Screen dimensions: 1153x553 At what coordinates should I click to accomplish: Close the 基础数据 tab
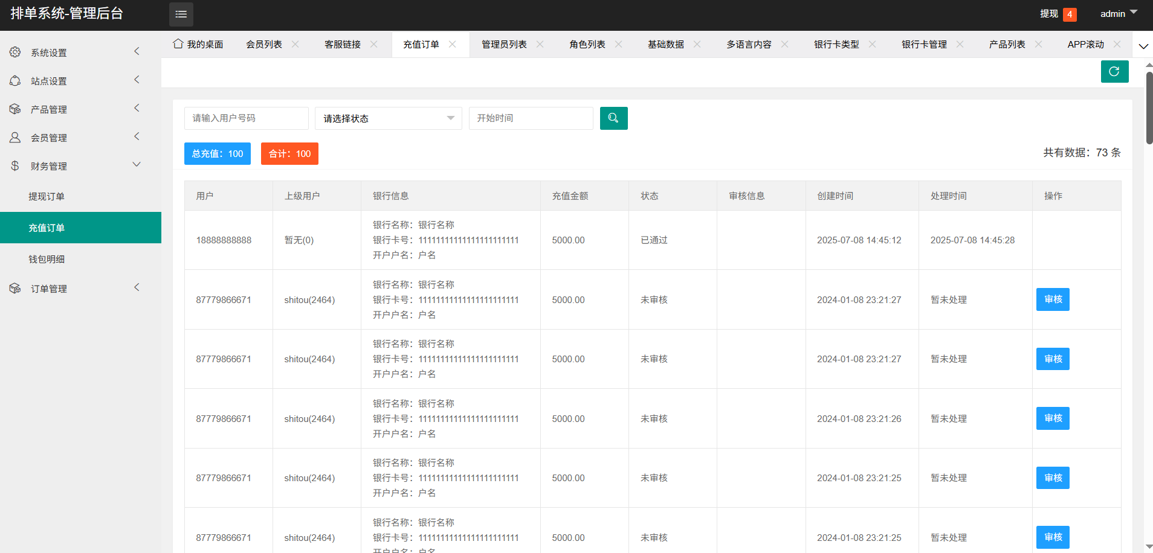(x=697, y=44)
